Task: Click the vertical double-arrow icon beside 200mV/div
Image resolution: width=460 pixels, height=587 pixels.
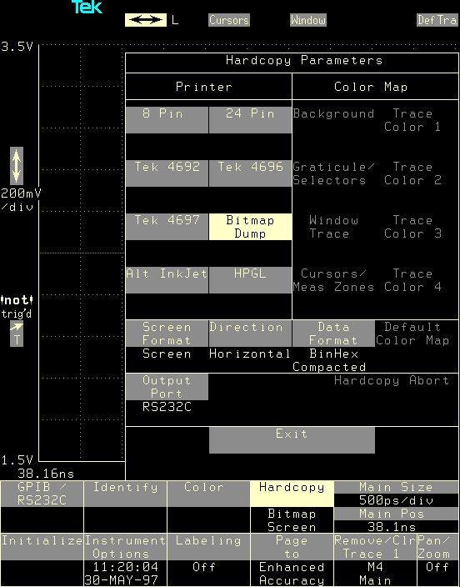Action: [x=17, y=166]
